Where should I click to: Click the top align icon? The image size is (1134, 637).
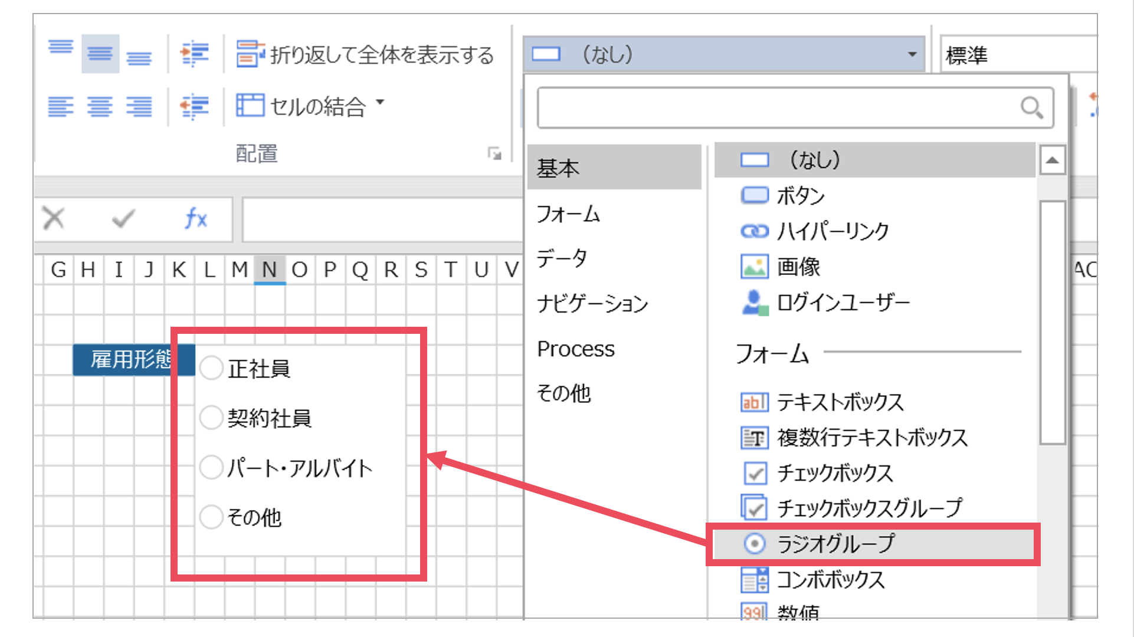click(61, 48)
